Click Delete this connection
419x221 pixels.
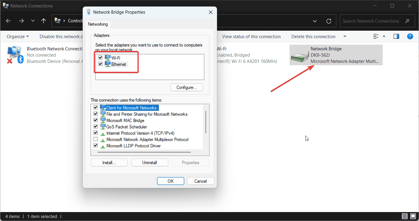tap(313, 36)
